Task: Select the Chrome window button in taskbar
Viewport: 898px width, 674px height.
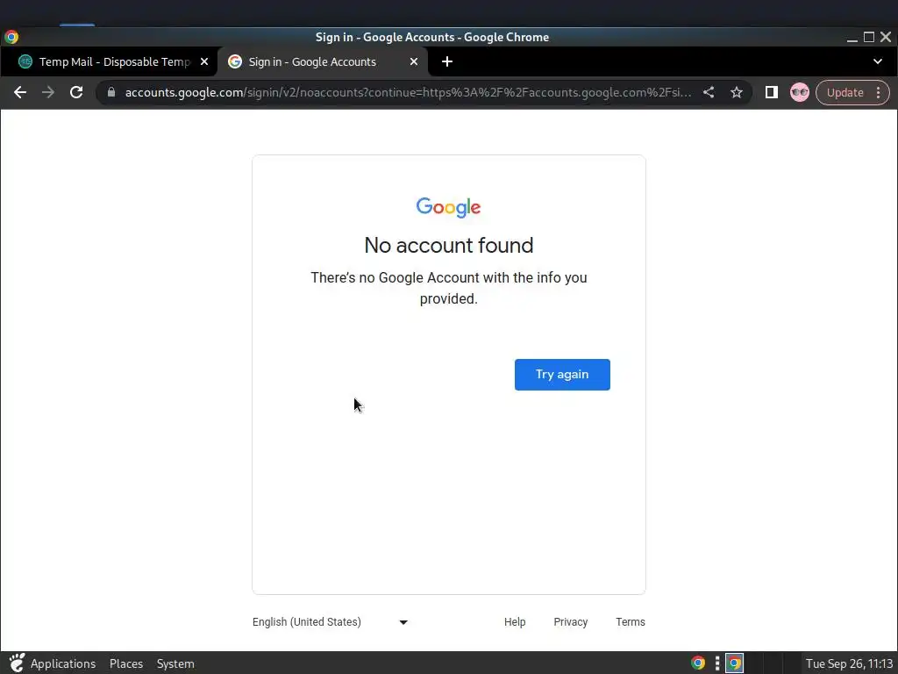Action: click(x=734, y=663)
